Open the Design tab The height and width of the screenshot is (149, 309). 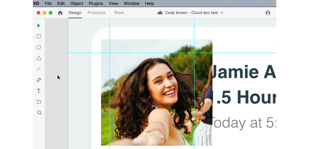pyautogui.click(x=75, y=13)
